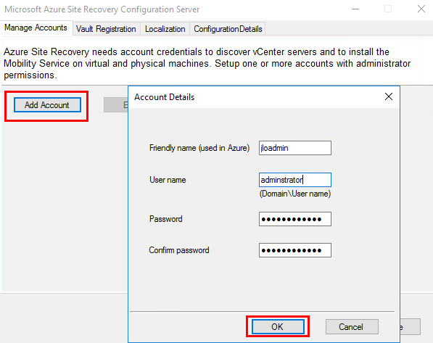
Task: Close the Configuration Server main window
Action: 421,9
